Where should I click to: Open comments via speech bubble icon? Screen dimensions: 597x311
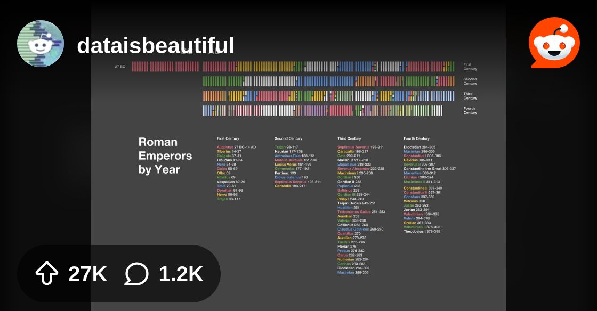(x=136, y=273)
